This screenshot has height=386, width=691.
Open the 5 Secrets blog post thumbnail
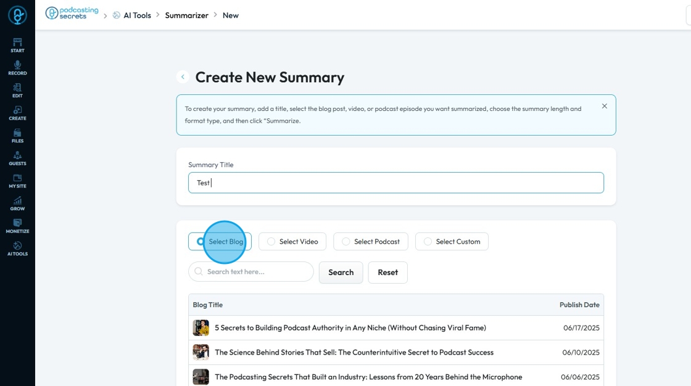pos(201,328)
